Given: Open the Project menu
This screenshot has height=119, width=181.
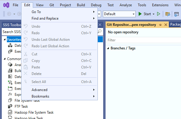Looking at the screenshot, I should [65, 5].
